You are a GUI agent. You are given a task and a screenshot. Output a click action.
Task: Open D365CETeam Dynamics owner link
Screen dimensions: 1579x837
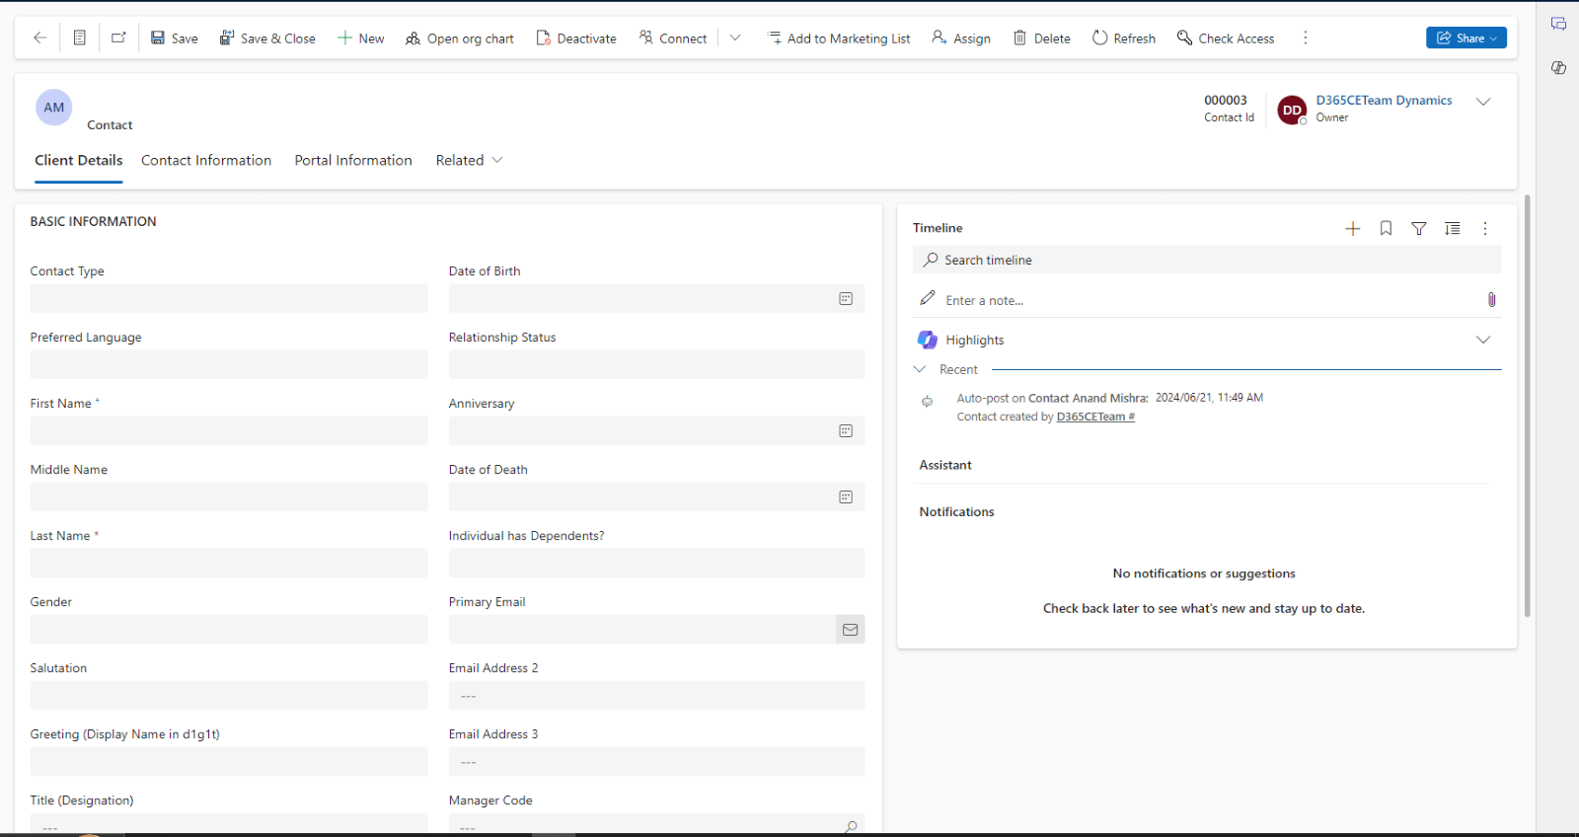point(1384,100)
